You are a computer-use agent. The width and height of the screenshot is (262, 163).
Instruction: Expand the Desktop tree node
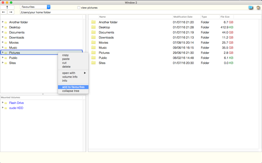[3, 27]
